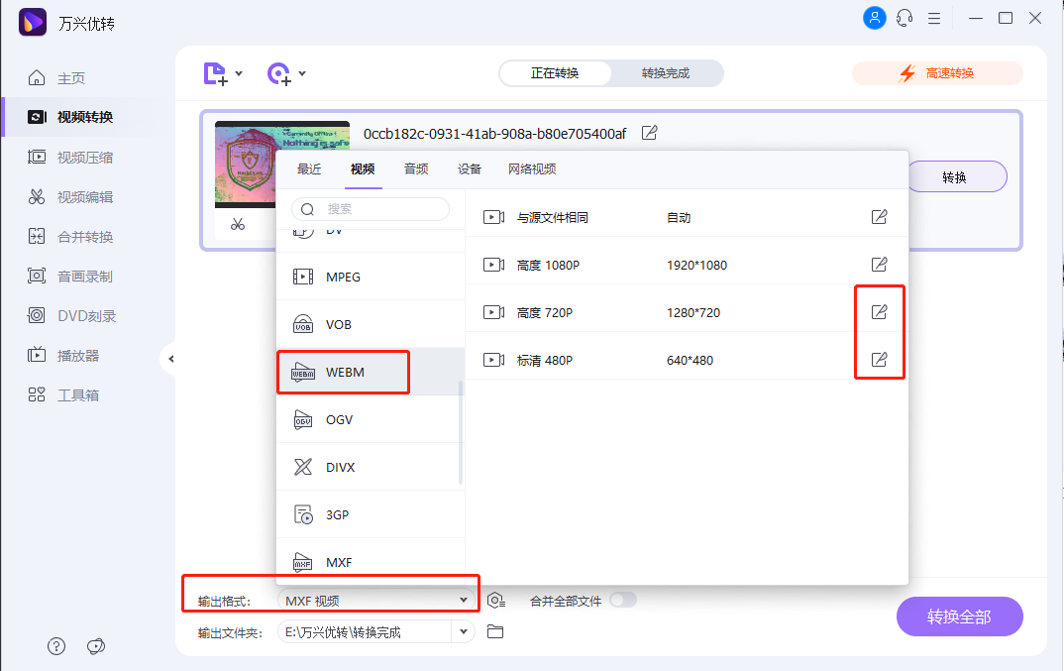Image resolution: width=1064 pixels, height=671 pixels.
Task: Contact support via the headset icon
Action: click(904, 17)
